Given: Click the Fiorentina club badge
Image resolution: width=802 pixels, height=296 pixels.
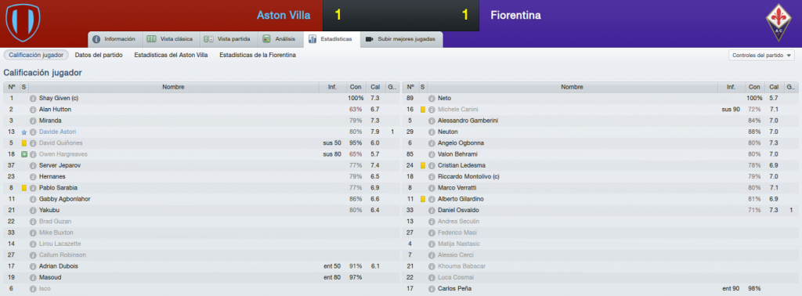Looking at the screenshot, I should point(778,23).
